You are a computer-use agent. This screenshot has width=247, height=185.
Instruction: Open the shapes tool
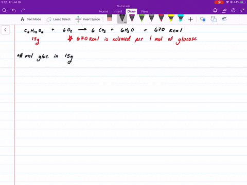pos(203,19)
